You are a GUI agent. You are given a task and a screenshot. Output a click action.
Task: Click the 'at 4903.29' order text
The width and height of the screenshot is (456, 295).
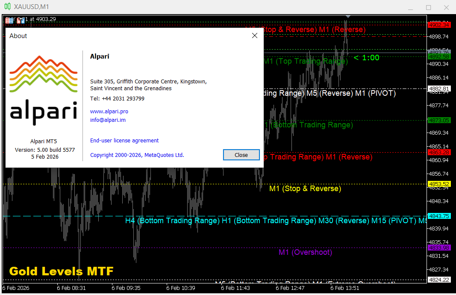43,19
